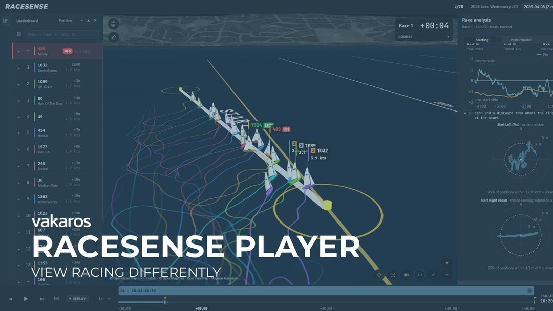Jump to start of the race
Viewport: 553px width, 311px height.
10,299
